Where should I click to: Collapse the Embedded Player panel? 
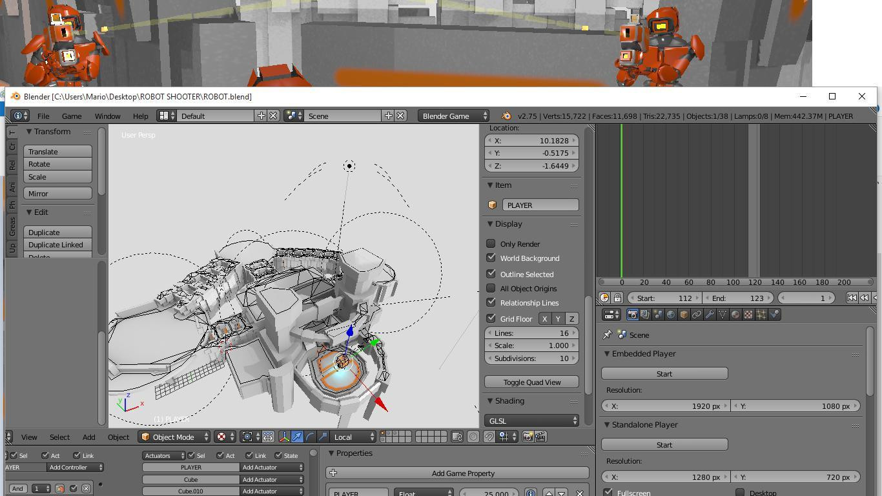[x=607, y=354]
